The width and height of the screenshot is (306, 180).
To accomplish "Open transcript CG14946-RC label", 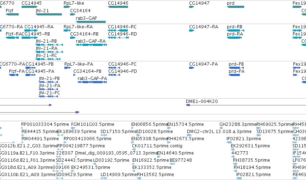I will (x=122, y=27).
